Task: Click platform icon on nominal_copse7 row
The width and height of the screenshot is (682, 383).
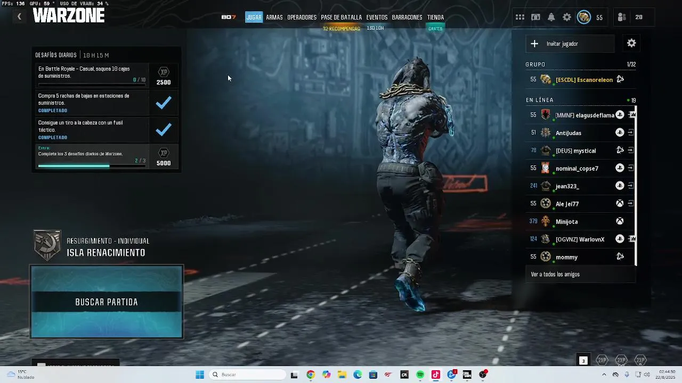Action: click(x=620, y=168)
